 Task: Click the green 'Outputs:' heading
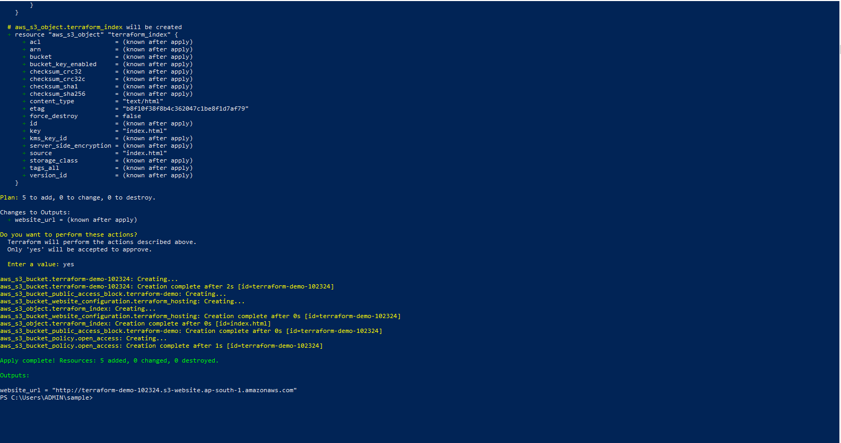click(x=15, y=375)
